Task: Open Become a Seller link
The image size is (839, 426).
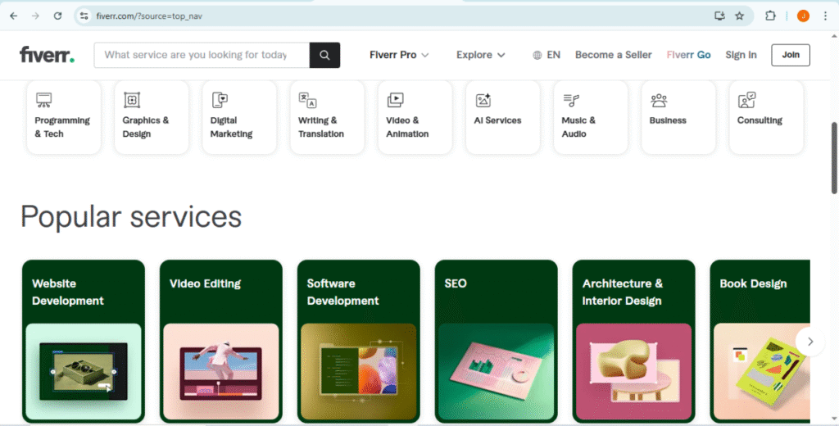Action: point(613,55)
